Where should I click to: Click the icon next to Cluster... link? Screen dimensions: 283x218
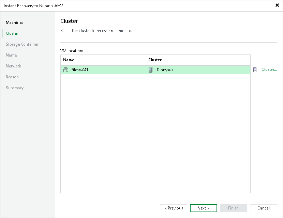tap(255, 69)
